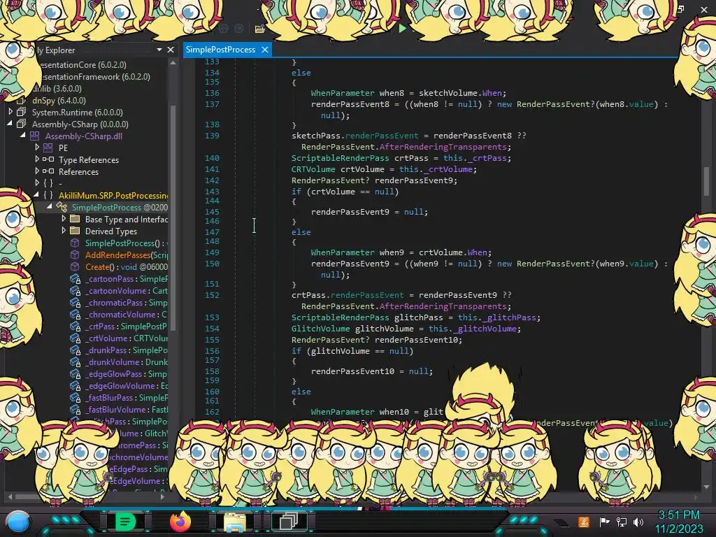716x537 pixels.
Task: Close the SimplePostProcess tab
Action: pos(265,50)
